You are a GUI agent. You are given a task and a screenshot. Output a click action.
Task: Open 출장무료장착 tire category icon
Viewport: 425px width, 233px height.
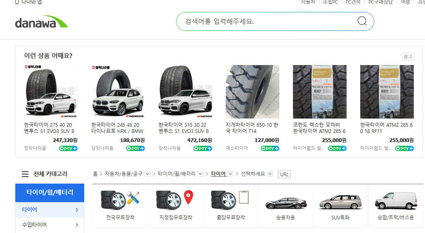[x=230, y=200]
